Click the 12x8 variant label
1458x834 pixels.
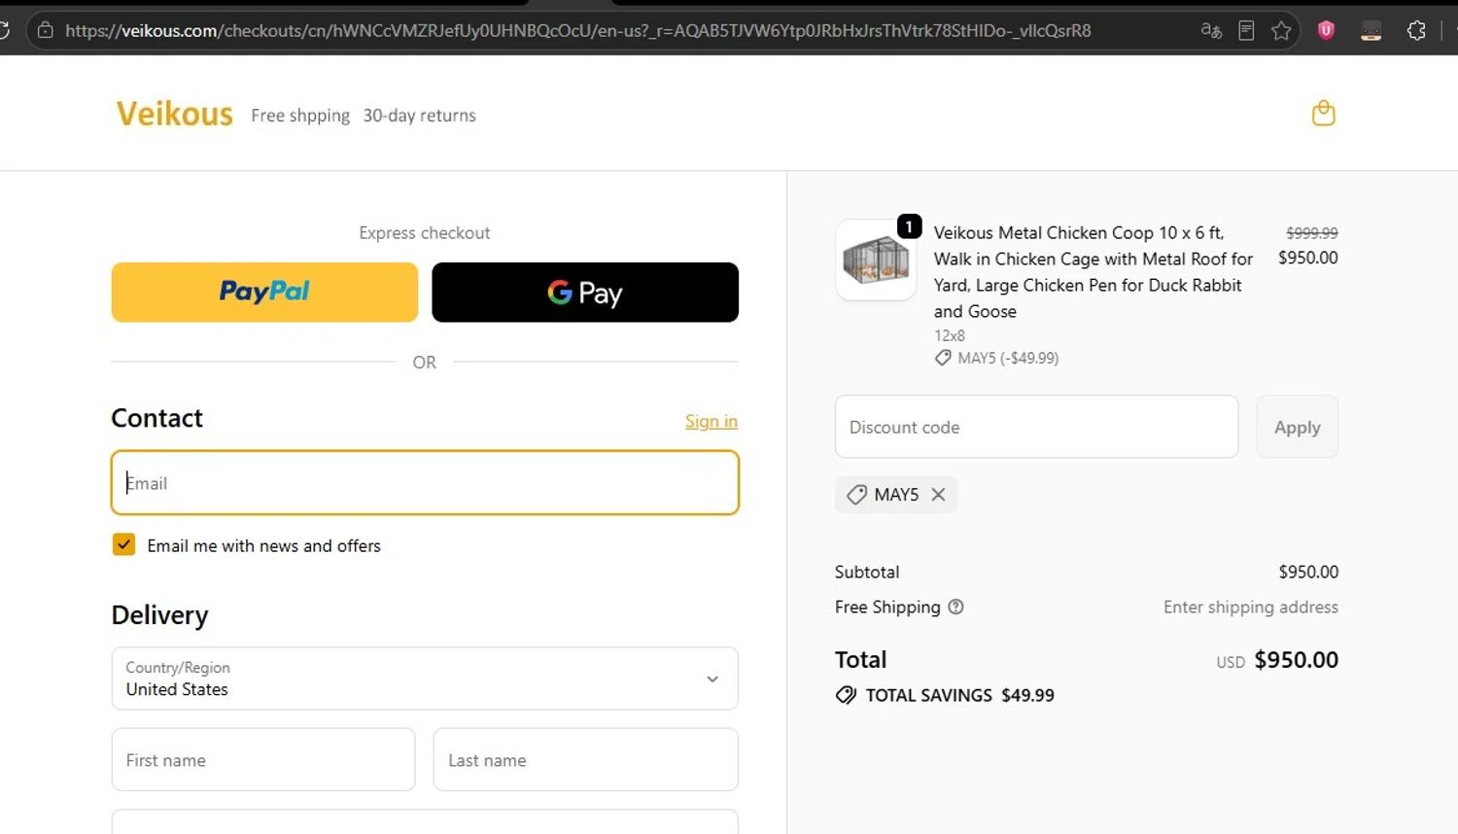coord(950,335)
